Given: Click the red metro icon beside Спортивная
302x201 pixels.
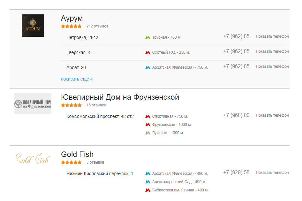Looking at the screenshot, I should (x=147, y=116).
